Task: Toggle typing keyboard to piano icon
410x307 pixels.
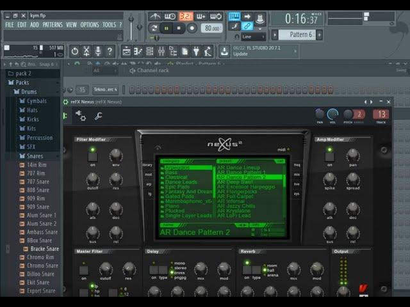Action: (234, 17)
